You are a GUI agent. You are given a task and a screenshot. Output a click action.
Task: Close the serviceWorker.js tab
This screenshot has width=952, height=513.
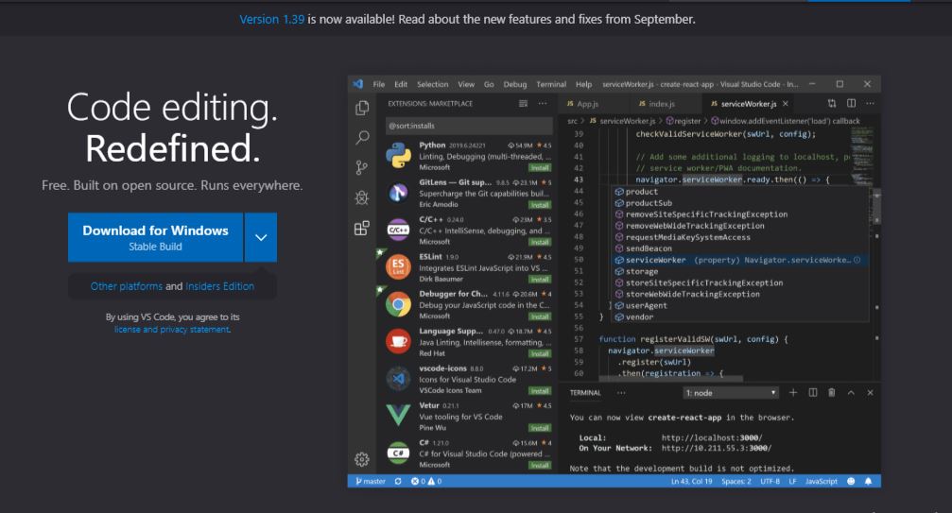click(x=786, y=104)
